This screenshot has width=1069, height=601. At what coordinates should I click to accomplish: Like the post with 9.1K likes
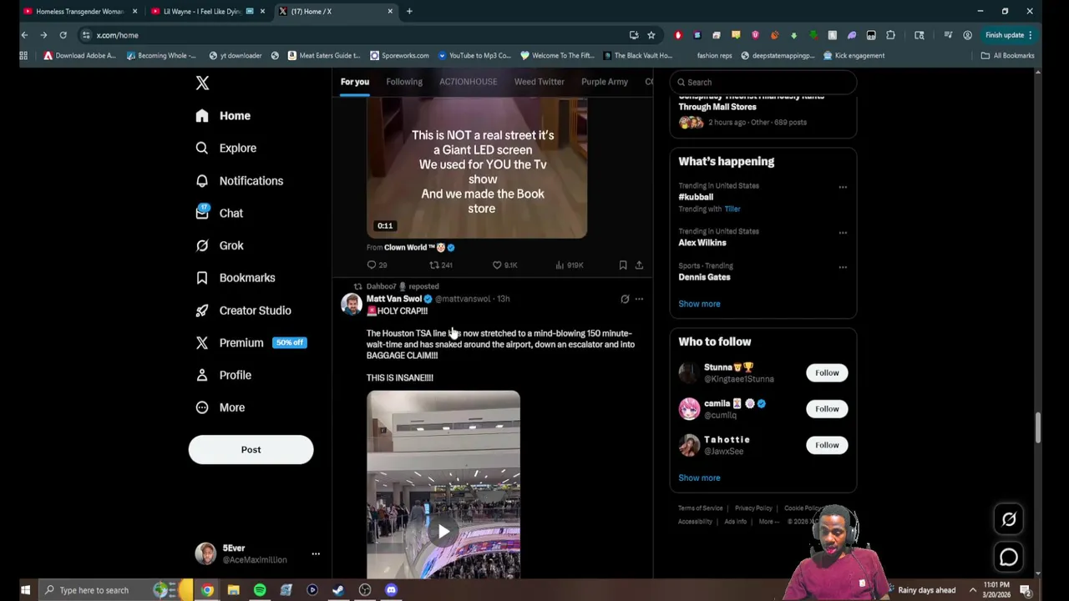coord(504,265)
